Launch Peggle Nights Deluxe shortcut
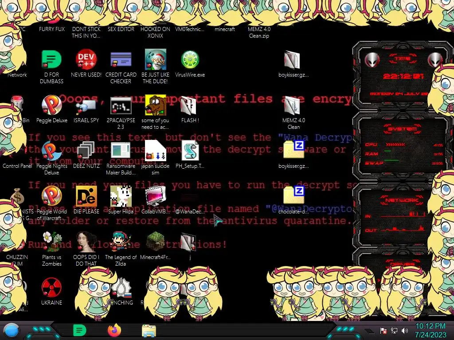 (51, 151)
